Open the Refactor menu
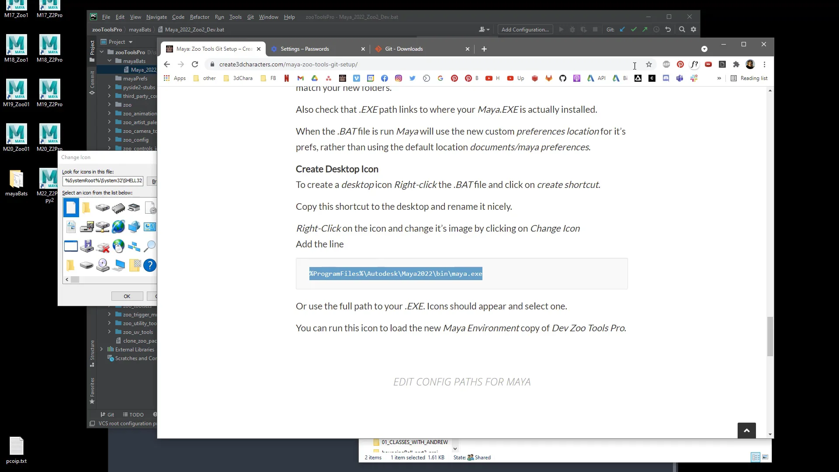 [x=199, y=17]
